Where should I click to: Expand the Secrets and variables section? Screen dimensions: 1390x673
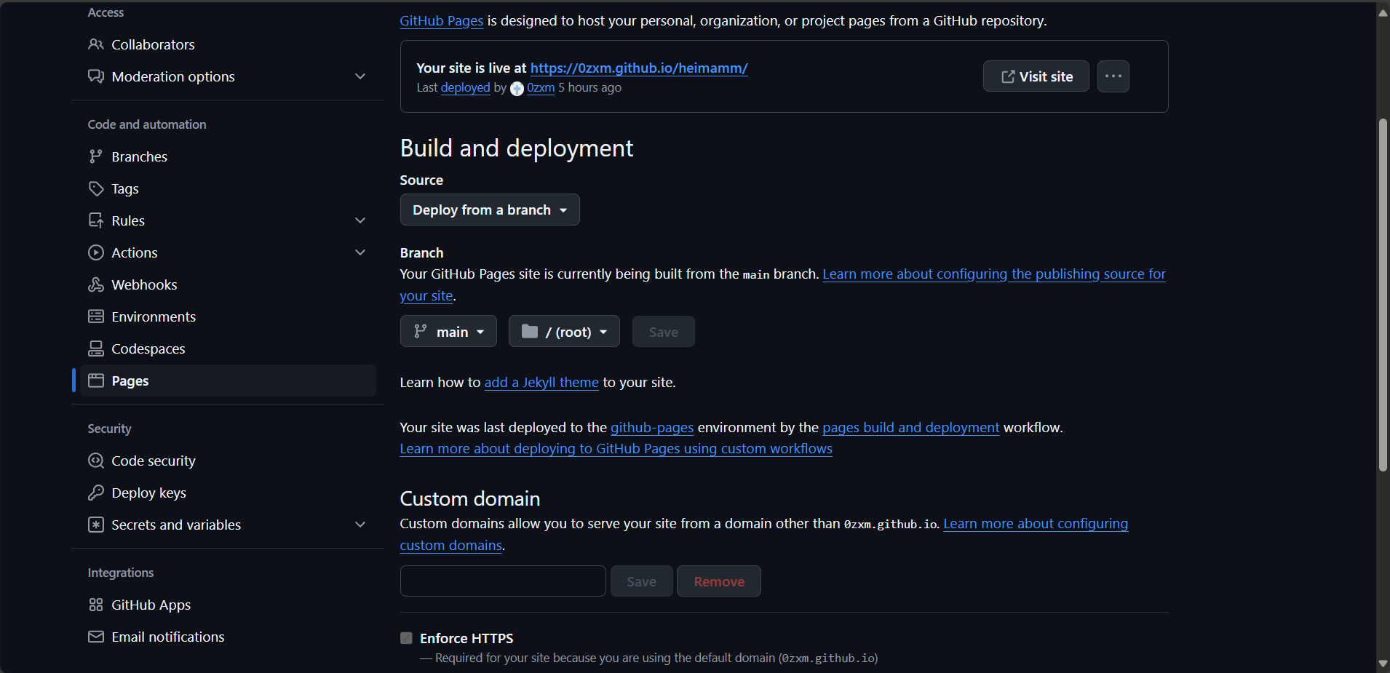pyautogui.click(x=360, y=525)
